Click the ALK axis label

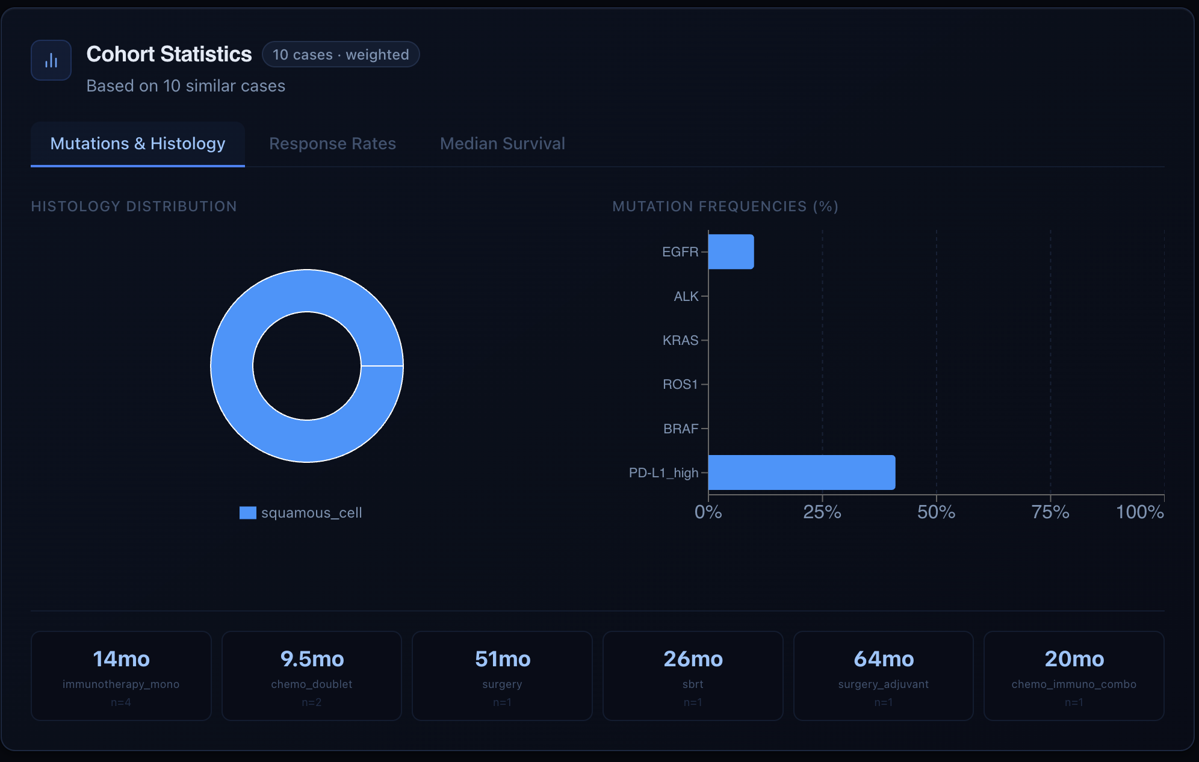[686, 296]
